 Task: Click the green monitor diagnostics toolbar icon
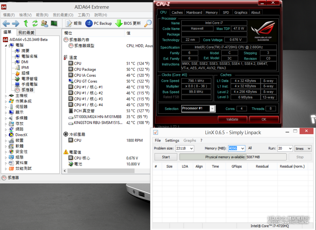54,23
